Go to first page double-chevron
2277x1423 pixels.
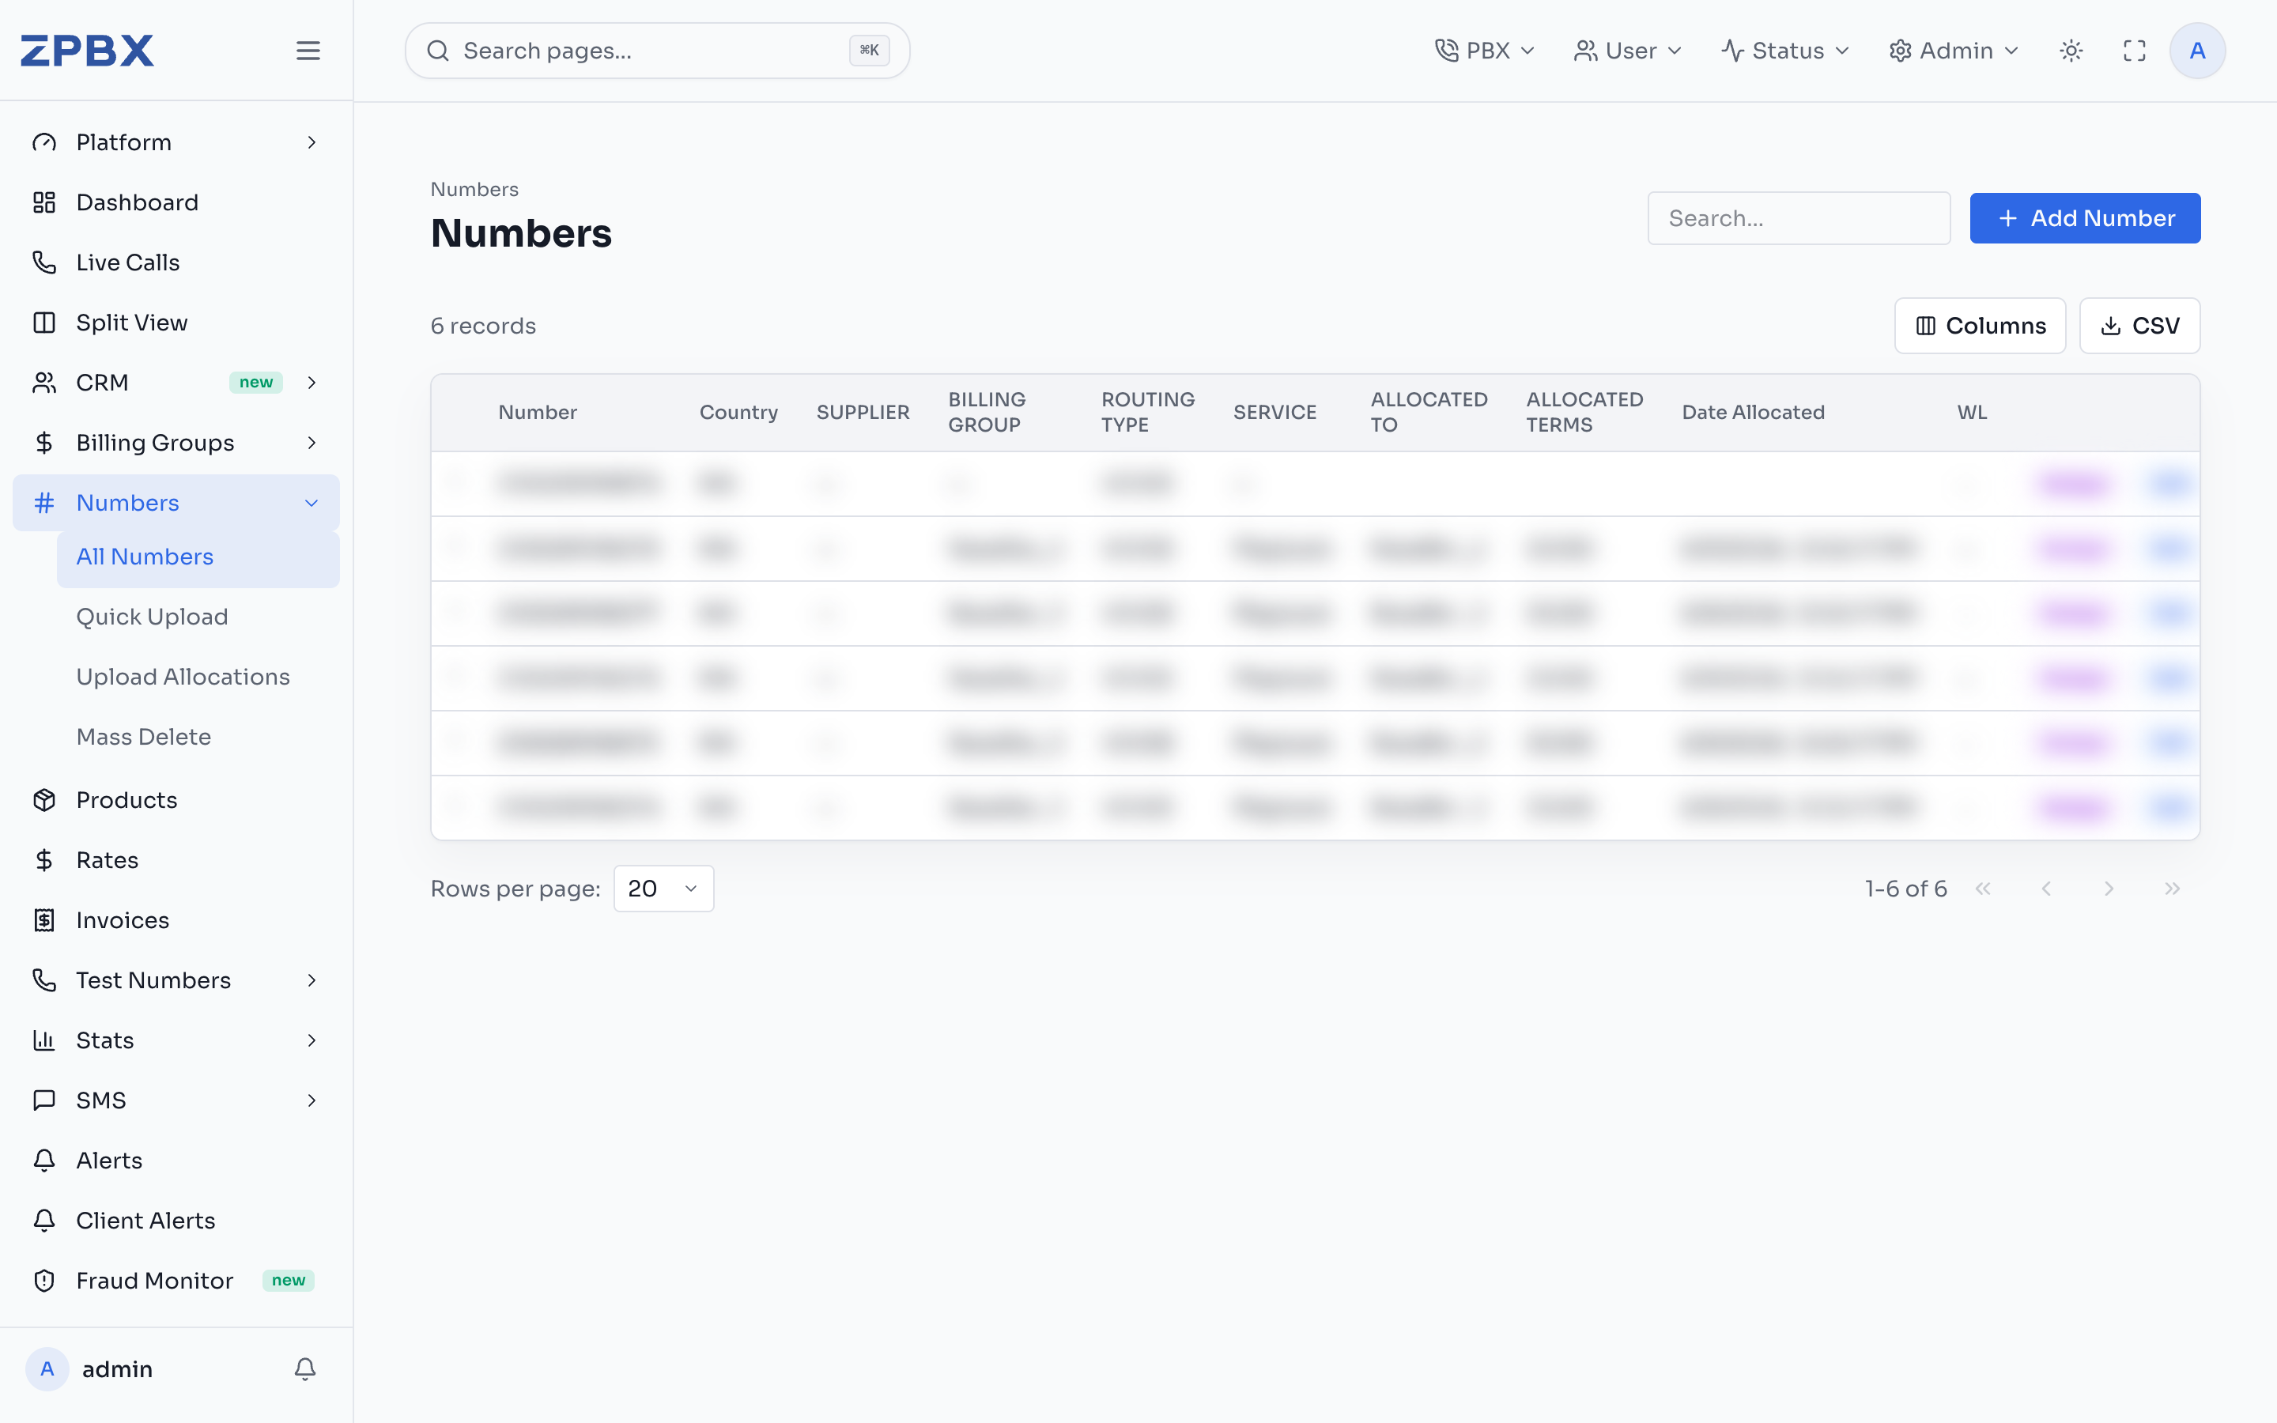tap(1983, 889)
